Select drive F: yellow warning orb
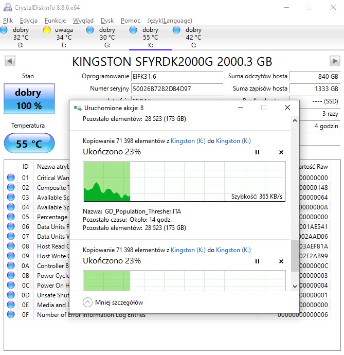 pos(47,30)
